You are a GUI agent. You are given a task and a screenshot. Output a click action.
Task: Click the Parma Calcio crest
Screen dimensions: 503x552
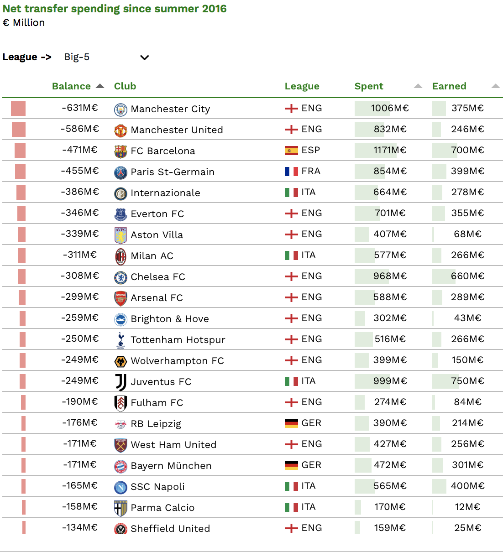coord(121,508)
